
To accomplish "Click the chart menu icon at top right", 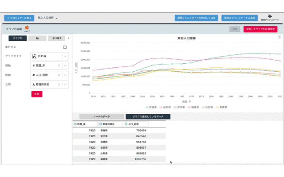I will point(280,37).
